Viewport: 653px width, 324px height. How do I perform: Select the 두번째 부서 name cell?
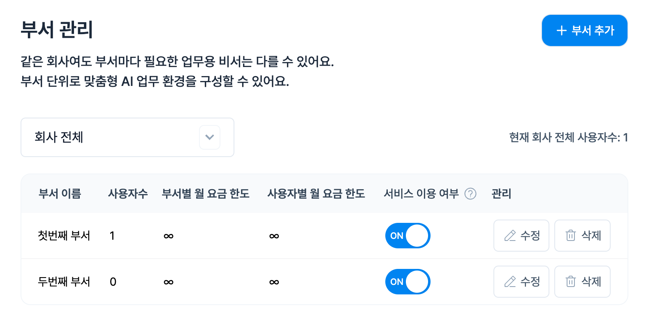coord(64,282)
